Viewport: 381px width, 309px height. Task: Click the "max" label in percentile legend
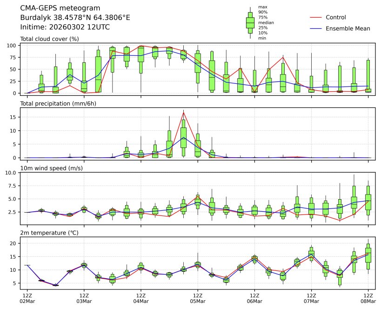pos(262,7)
